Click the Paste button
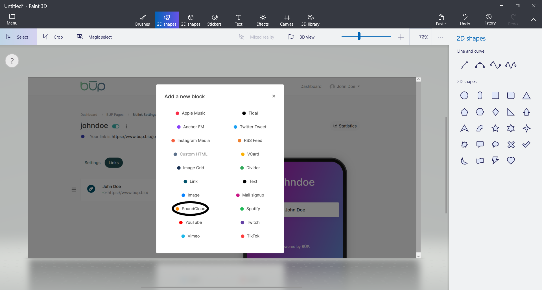The width and height of the screenshot is (542, 290). pos(441,20)
